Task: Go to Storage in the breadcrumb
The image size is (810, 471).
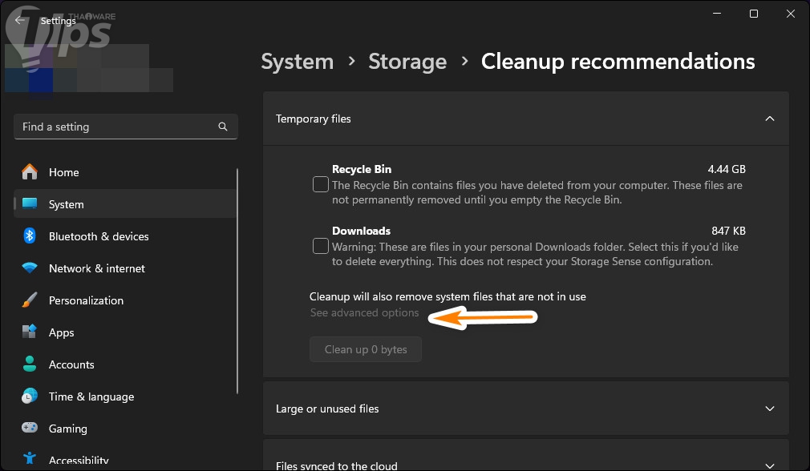Action: click(x=407, y=62)
